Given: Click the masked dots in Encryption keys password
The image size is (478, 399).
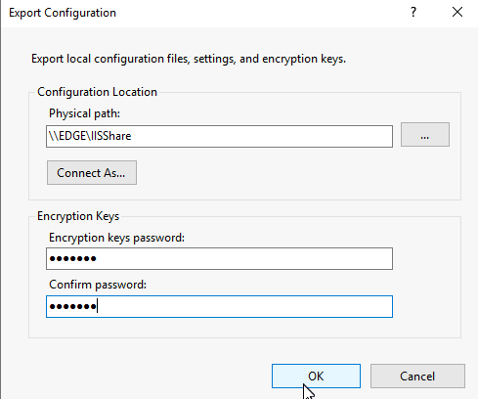Looking at the screenshot, I should [72, 259].
